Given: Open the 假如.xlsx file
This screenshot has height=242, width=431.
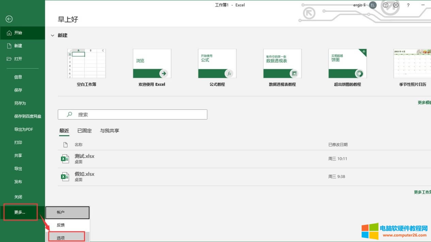Looking at the screenshot, I should coord(244,177).
